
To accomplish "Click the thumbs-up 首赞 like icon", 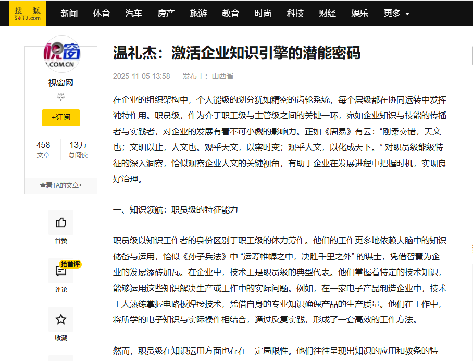I will (61, 222).
